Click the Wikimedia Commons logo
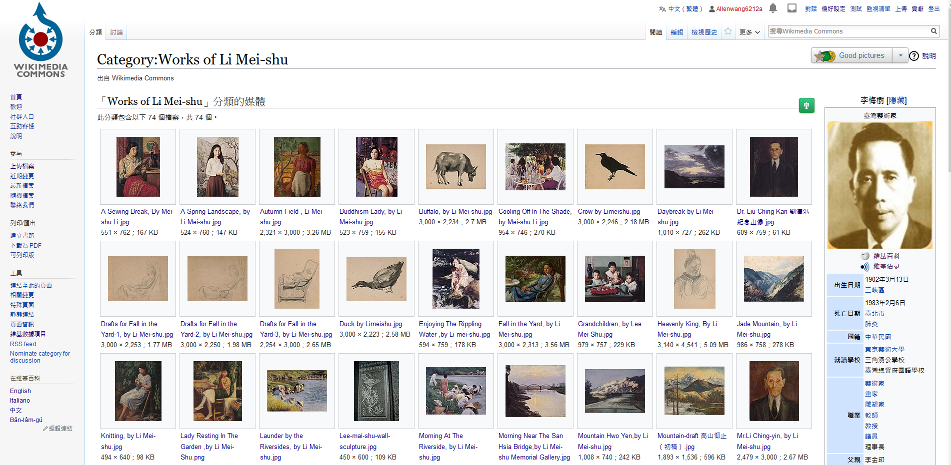The image size is (951, 465). [41, 40]
